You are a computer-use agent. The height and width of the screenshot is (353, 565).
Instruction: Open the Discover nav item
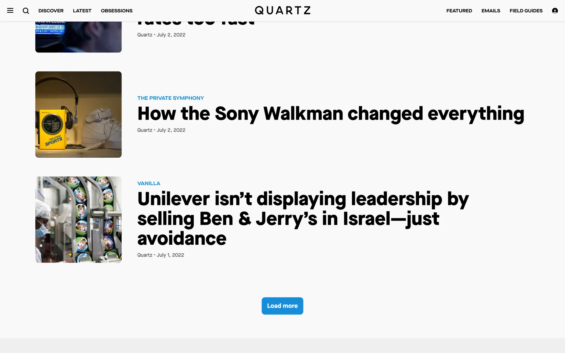(x=51, y=11)
